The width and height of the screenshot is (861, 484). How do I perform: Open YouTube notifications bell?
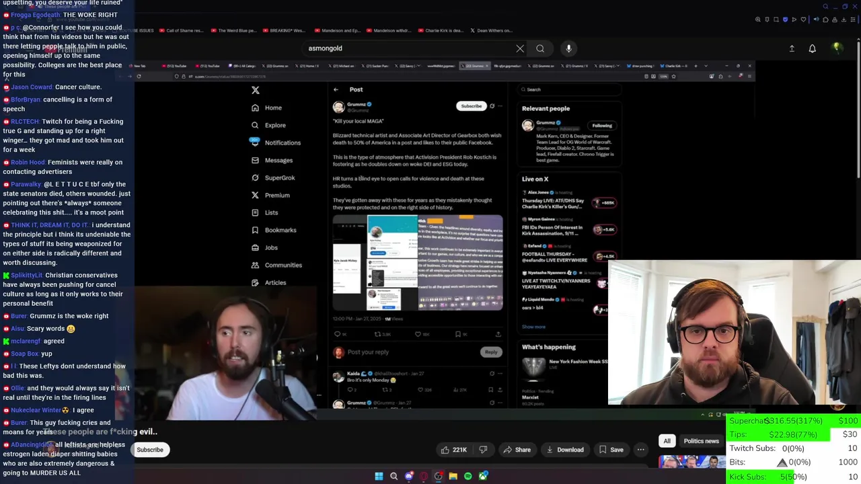pos(813,48)
